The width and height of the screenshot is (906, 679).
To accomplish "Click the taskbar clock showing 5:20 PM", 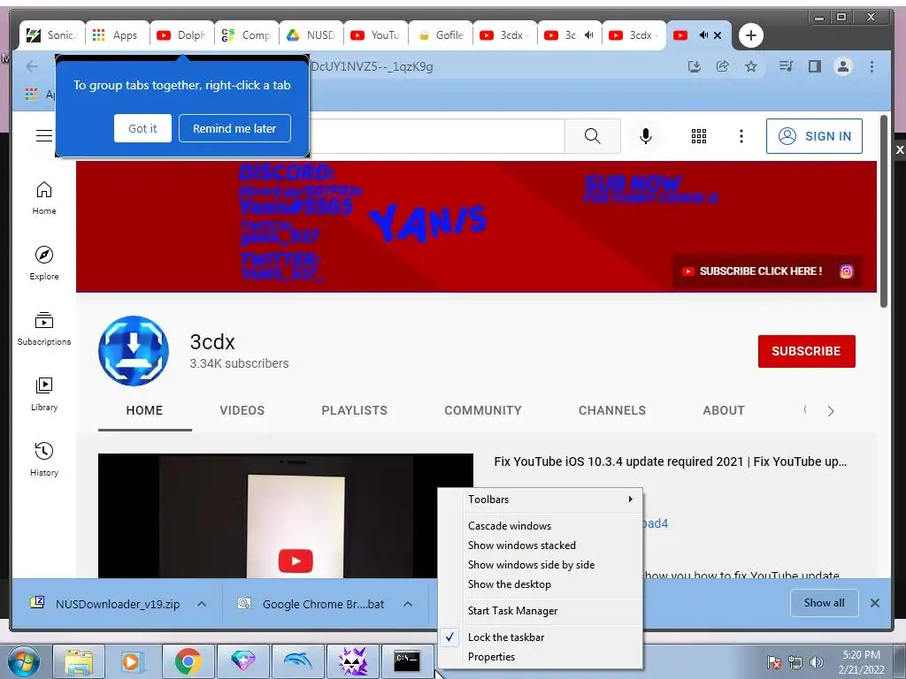I will [861, 662].
